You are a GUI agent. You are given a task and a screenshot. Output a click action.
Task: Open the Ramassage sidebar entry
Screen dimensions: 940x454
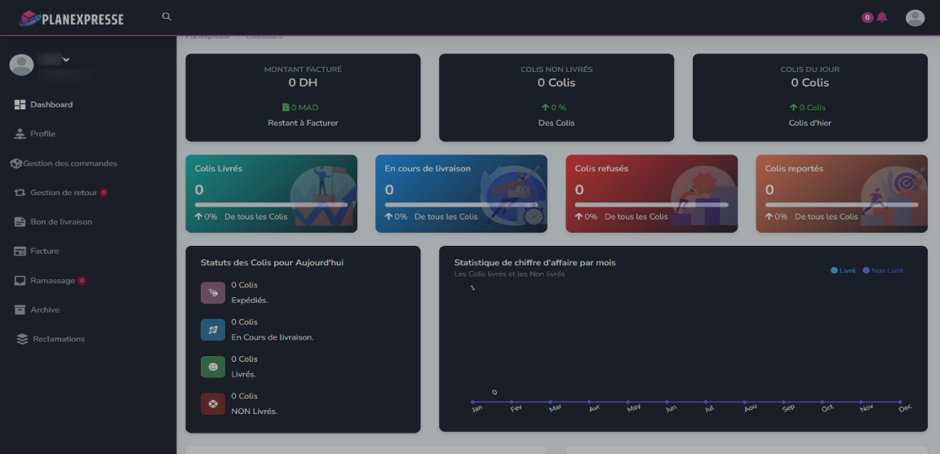[52, 281]
